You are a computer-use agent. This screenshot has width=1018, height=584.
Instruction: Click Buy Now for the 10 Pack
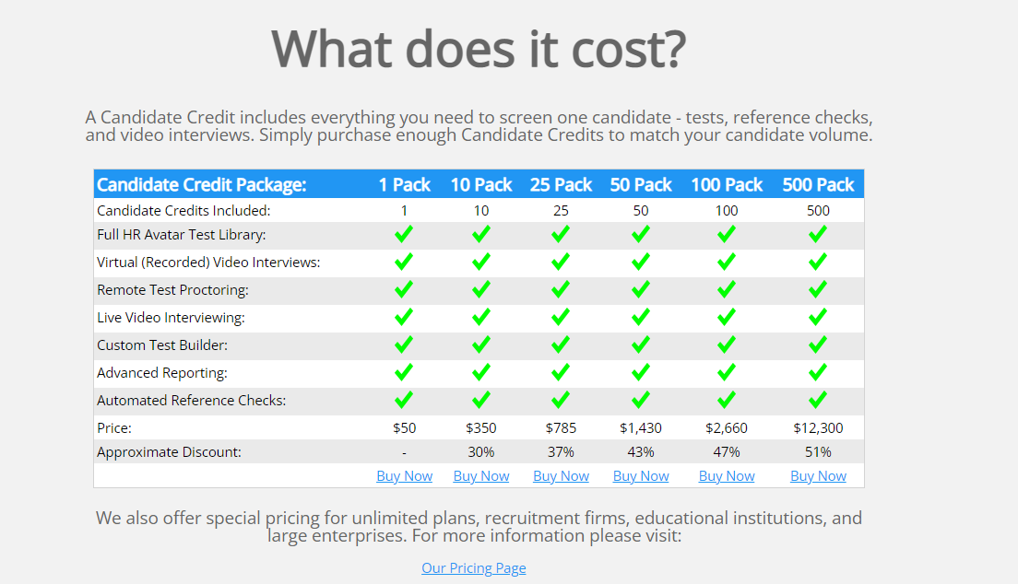click(x=481, y=476)
